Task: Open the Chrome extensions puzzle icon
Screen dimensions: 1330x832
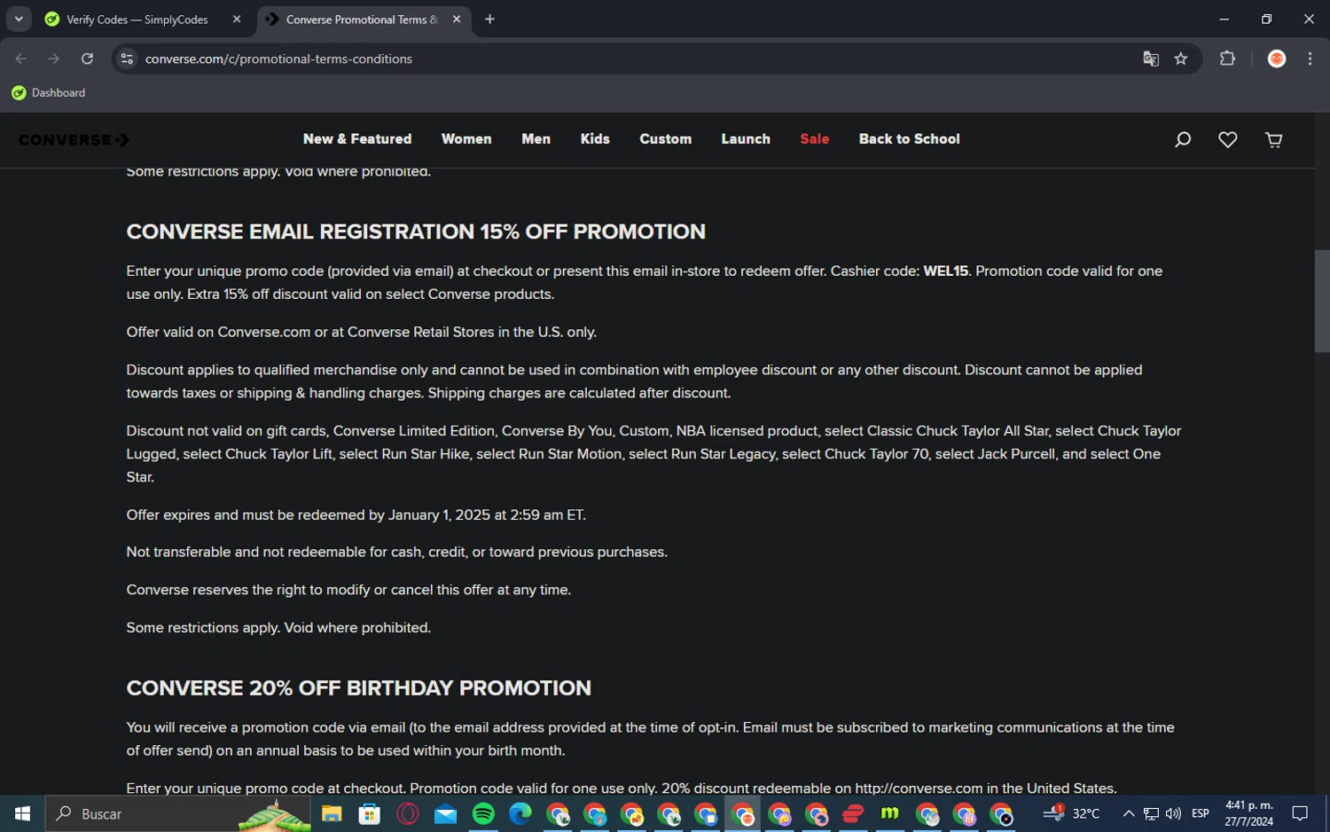Action: click(x=1227, y=59)
